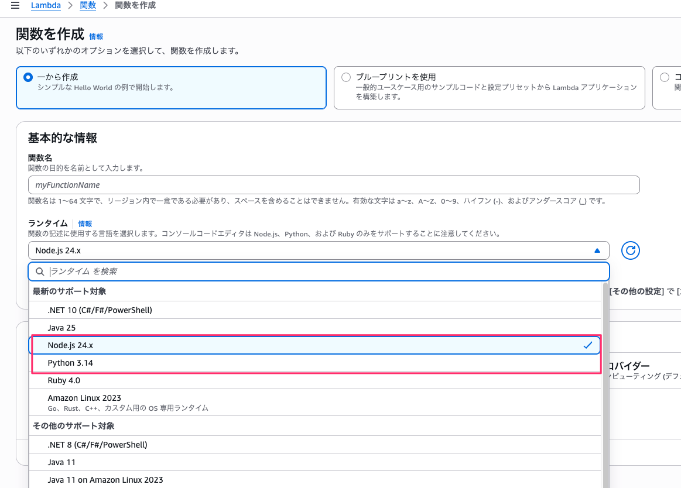Choose the Python 3.14 runtime
This screenshot has width=681, height=488.
315,363
